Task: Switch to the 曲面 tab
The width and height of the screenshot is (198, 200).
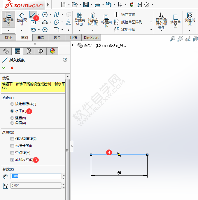Action: click(x=41, y=37)
